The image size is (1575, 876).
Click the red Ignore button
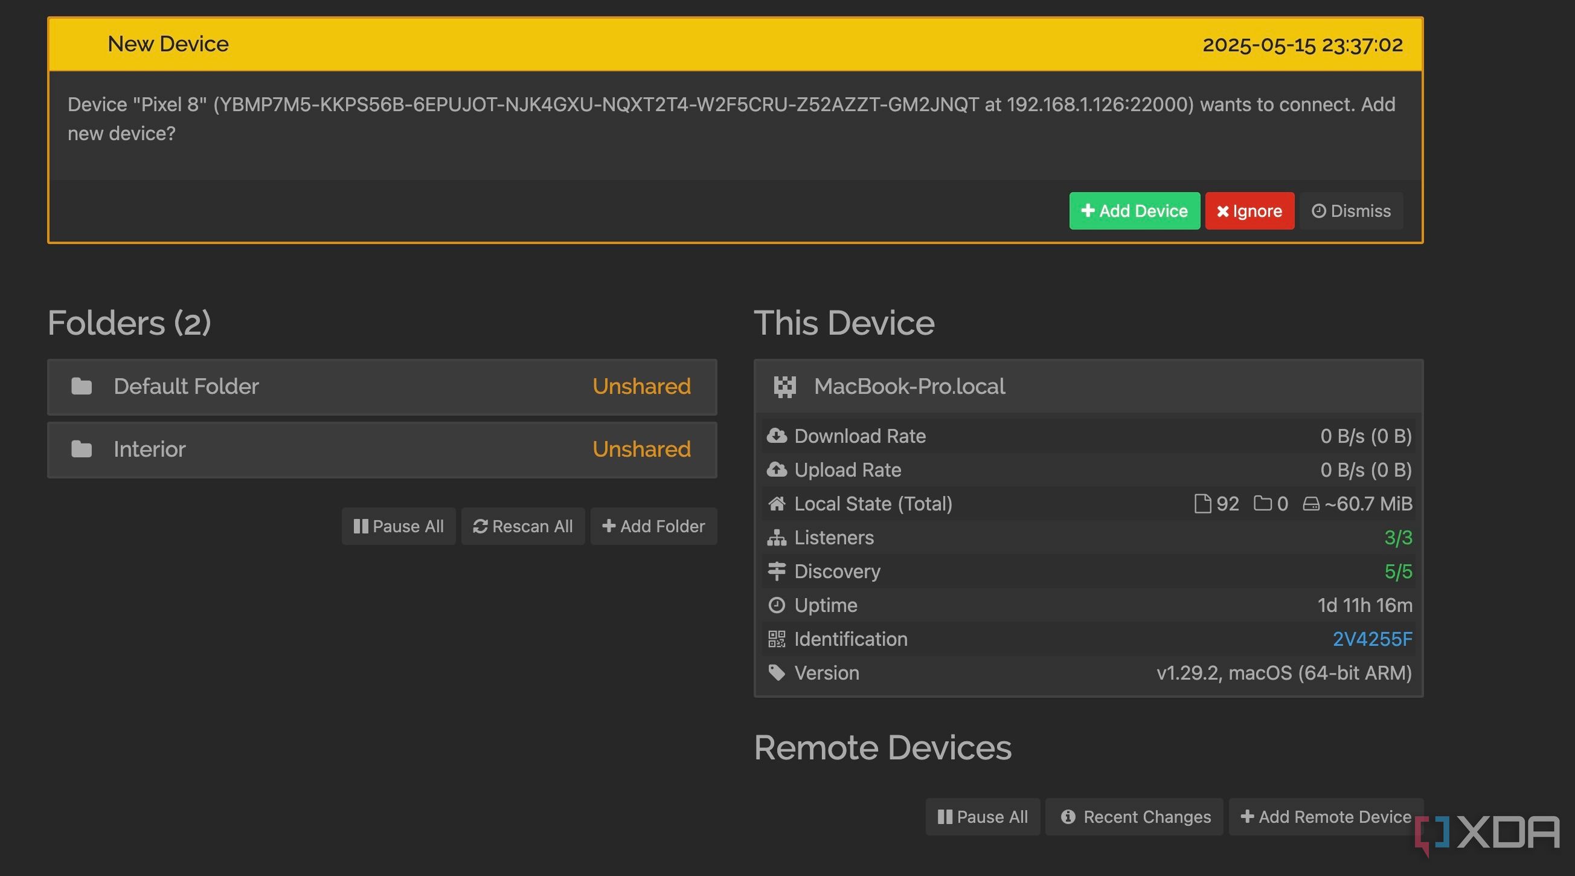(x=1249, y=211)
